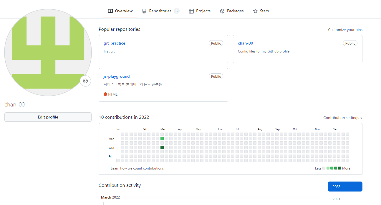Click the chan-00 username under avatar

(x=15, y=105)
